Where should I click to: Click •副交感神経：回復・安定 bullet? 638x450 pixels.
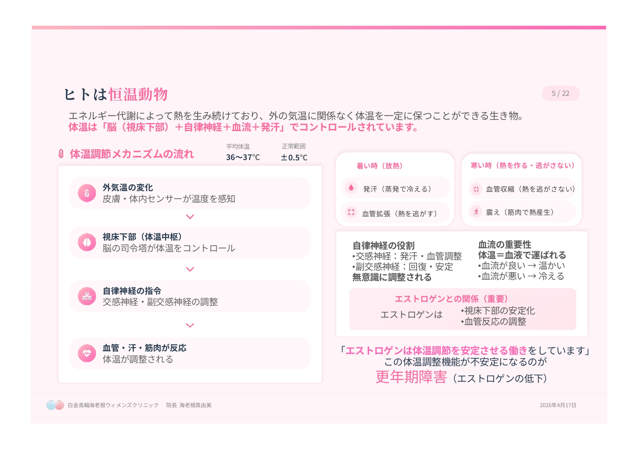tap(402, 267)
